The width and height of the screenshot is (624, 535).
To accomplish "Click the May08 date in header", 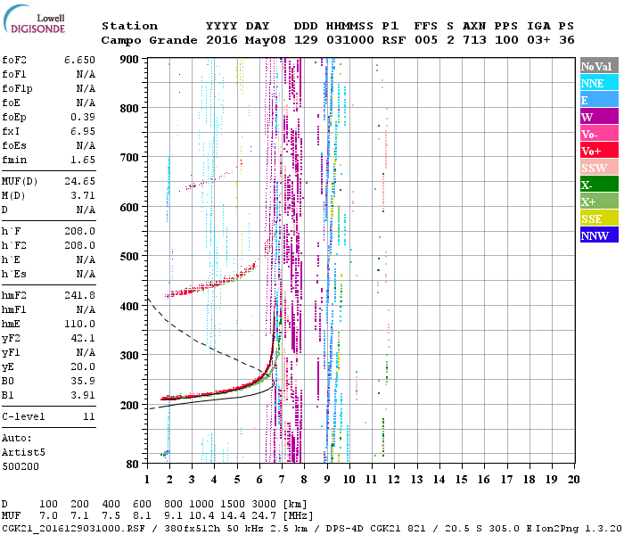I will pyautogui.click(x=266, y=40).
